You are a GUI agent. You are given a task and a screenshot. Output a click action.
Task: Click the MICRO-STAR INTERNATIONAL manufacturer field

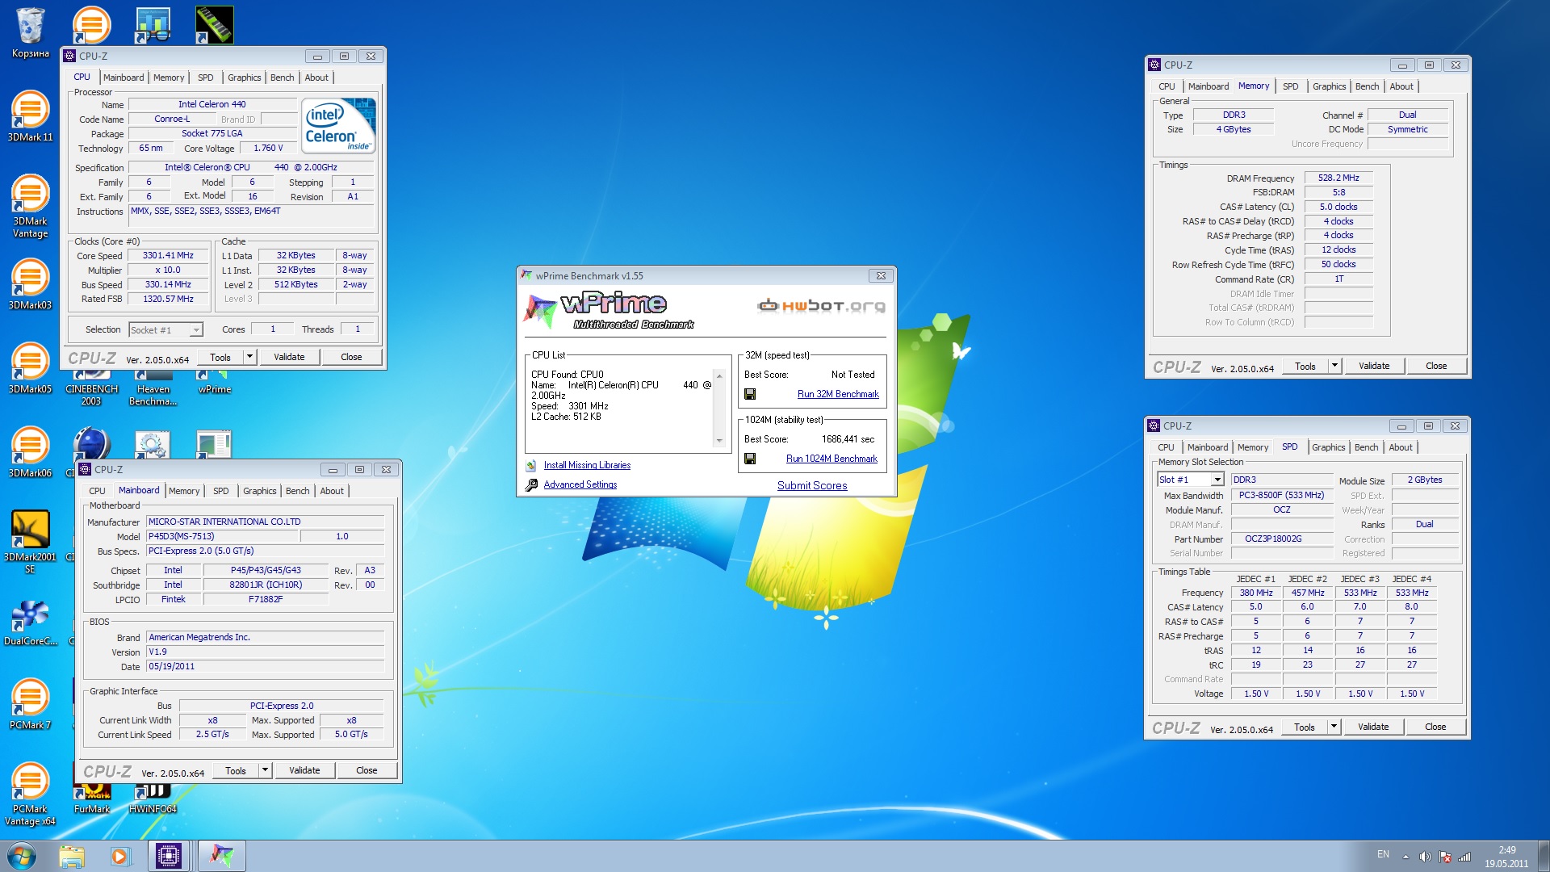click(266, 522)
